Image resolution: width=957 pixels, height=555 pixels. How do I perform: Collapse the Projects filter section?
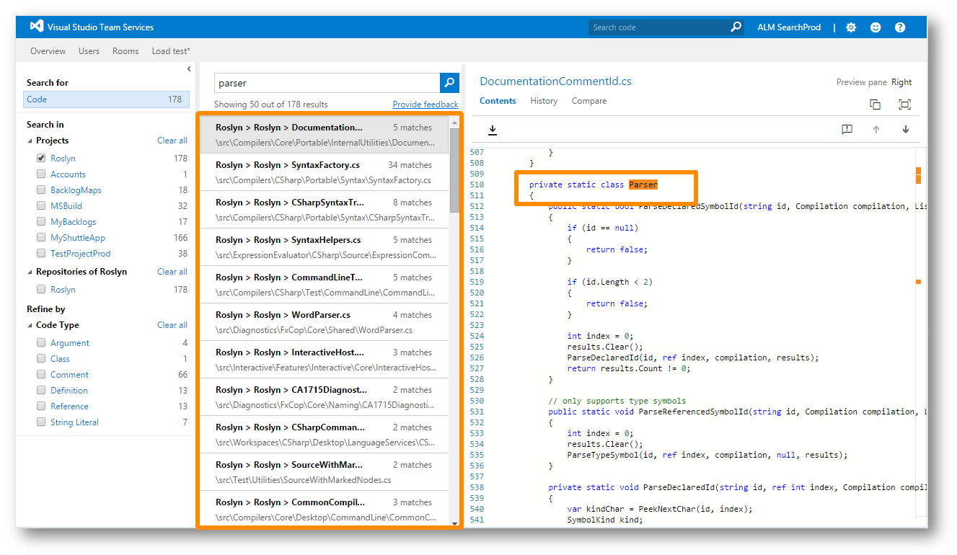click(30, 141)
